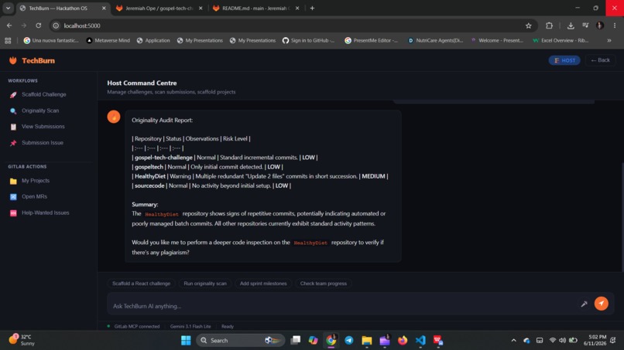Open PresentMe Editor bookmark
The width and height of the screenshot is (624, 350).
pos(372,40)
